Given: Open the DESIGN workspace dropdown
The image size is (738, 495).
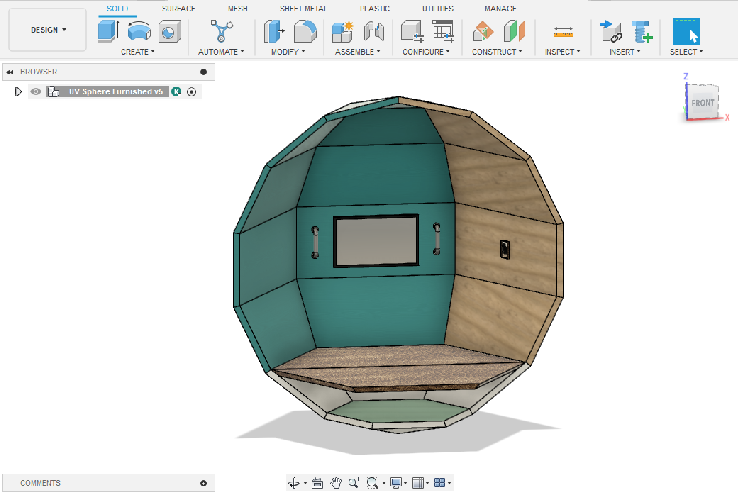Looking at the screenshot, I should tap(48, 30).
